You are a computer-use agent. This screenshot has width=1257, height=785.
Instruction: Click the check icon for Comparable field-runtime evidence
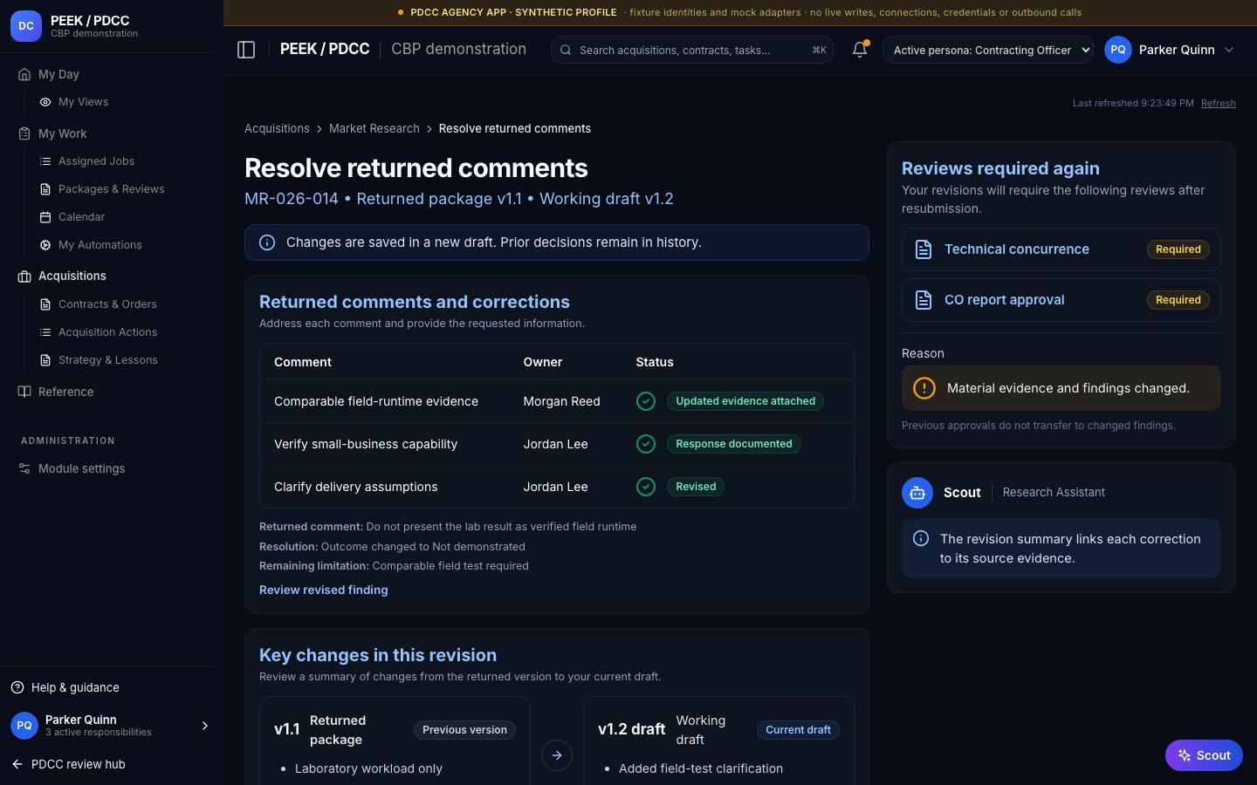(646, 401)
